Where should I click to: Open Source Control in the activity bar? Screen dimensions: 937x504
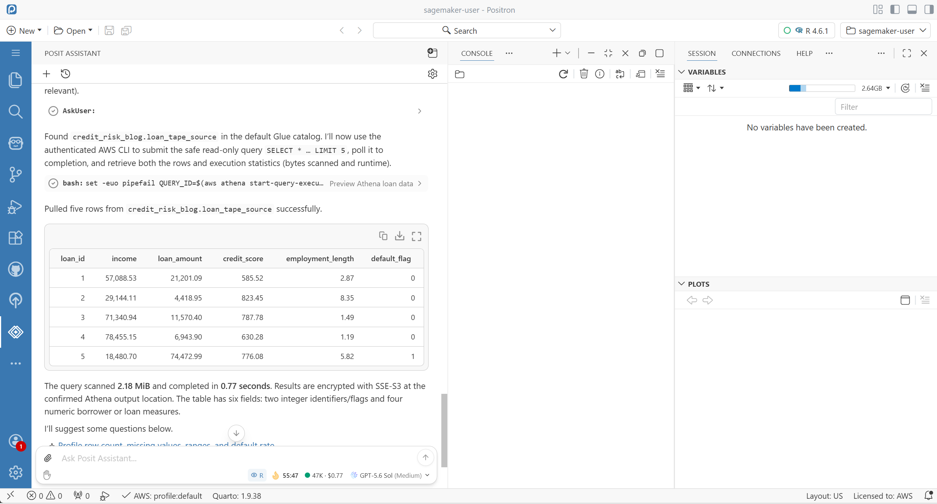tap(15, 175)
